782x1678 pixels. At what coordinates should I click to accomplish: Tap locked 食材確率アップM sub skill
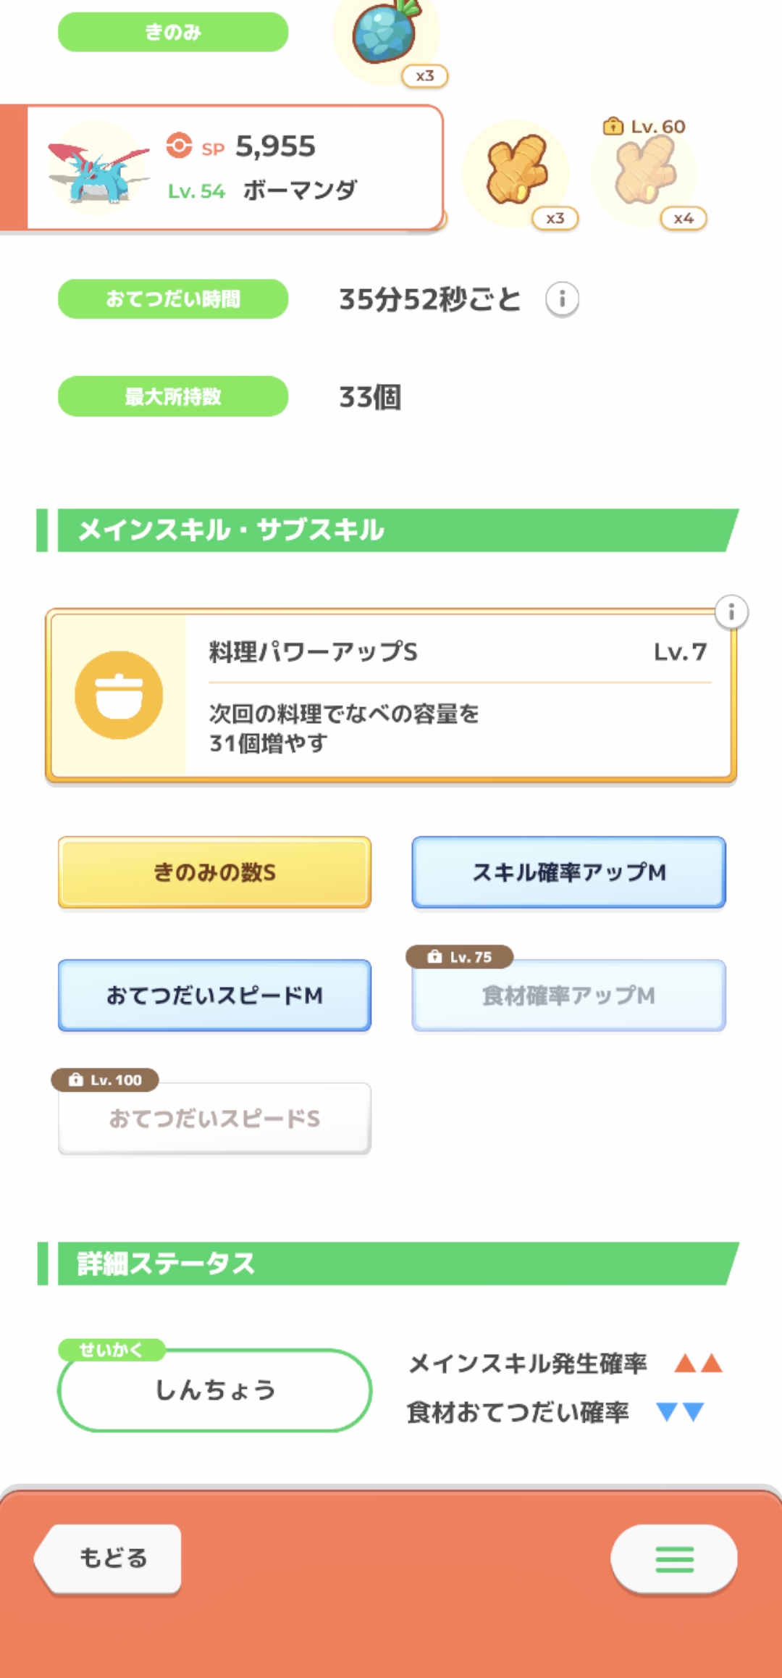click(568, 995)
